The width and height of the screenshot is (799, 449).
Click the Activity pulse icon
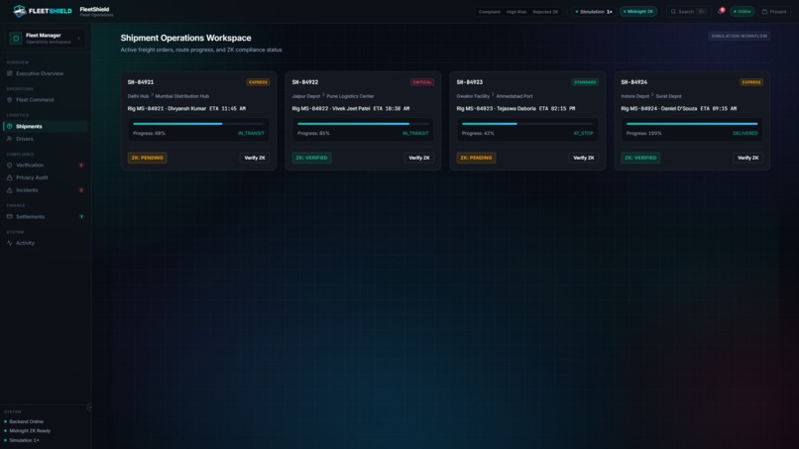pos(10,243)
